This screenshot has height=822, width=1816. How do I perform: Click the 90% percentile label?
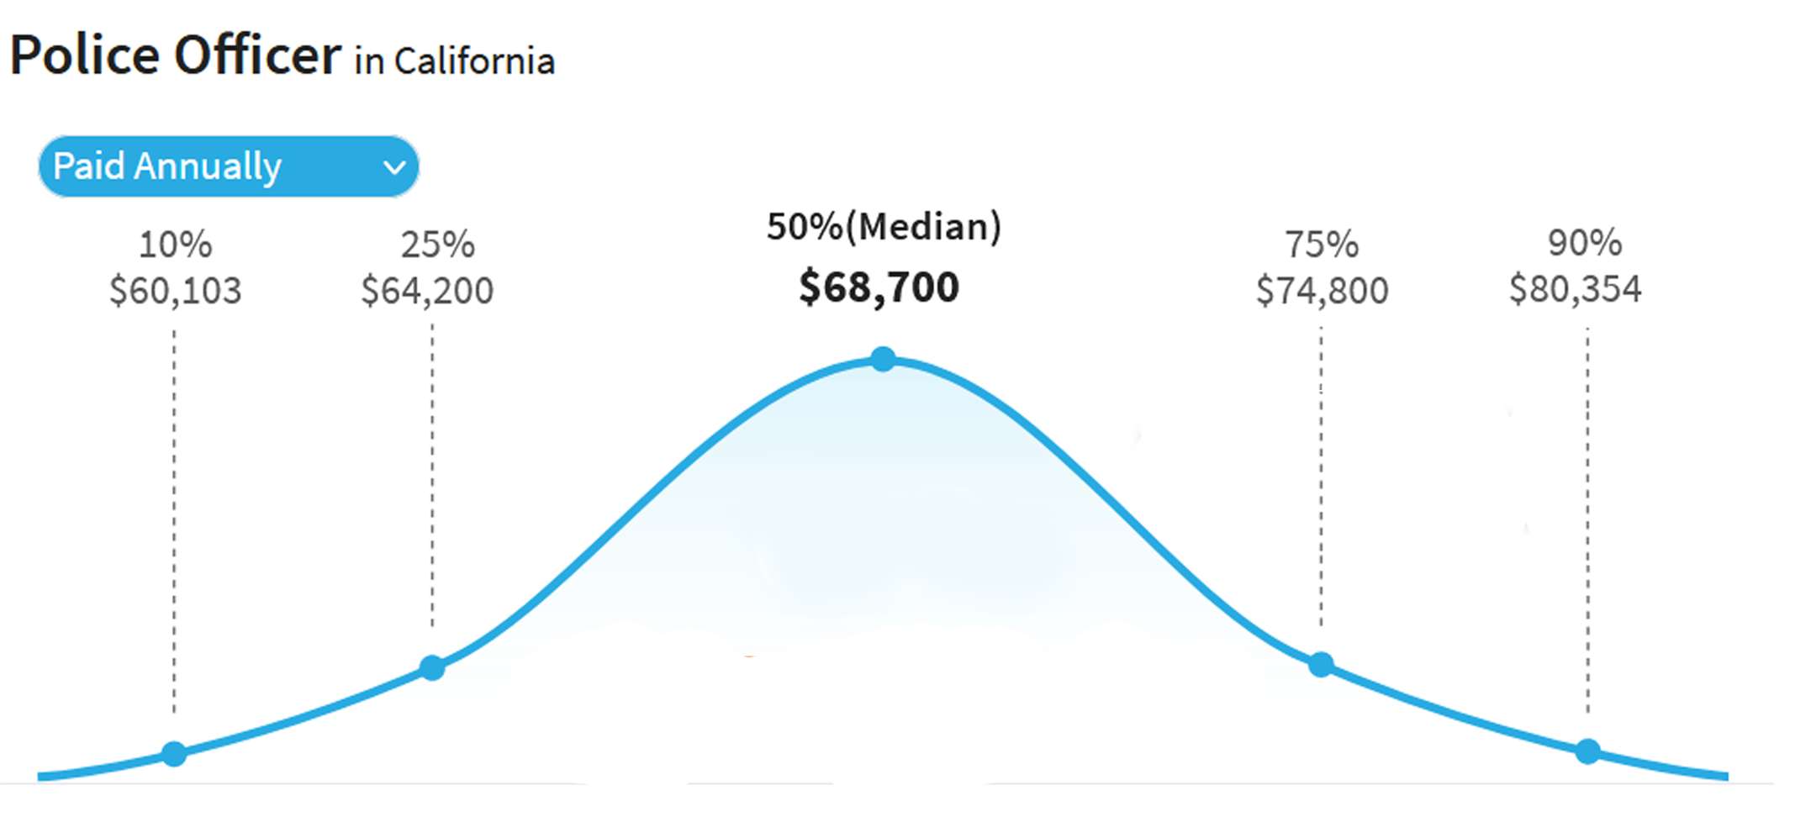[x=1585, y=243]
